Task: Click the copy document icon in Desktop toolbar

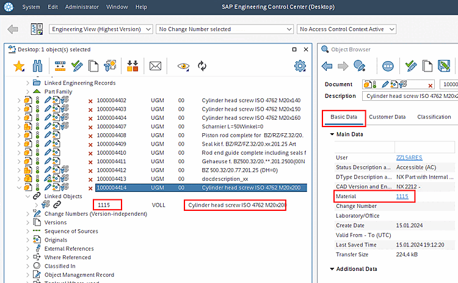Action: [93, 66]
